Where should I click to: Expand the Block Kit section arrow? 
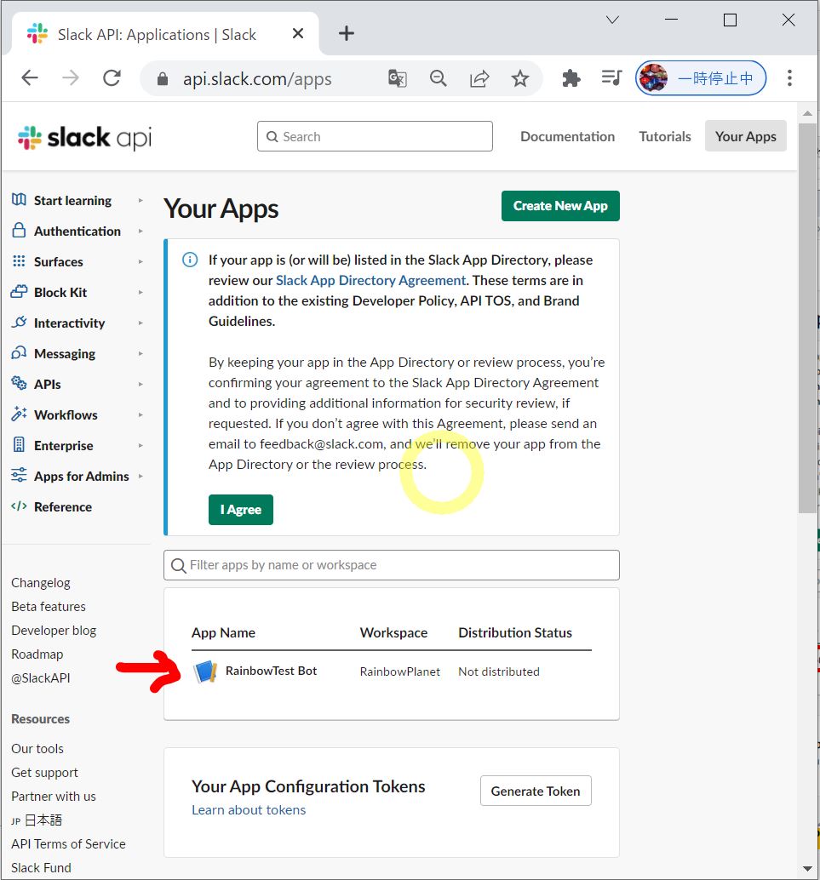point(140,293)
